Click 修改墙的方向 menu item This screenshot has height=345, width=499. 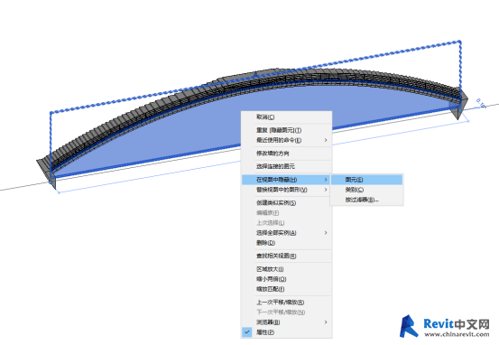coord(286,154)
